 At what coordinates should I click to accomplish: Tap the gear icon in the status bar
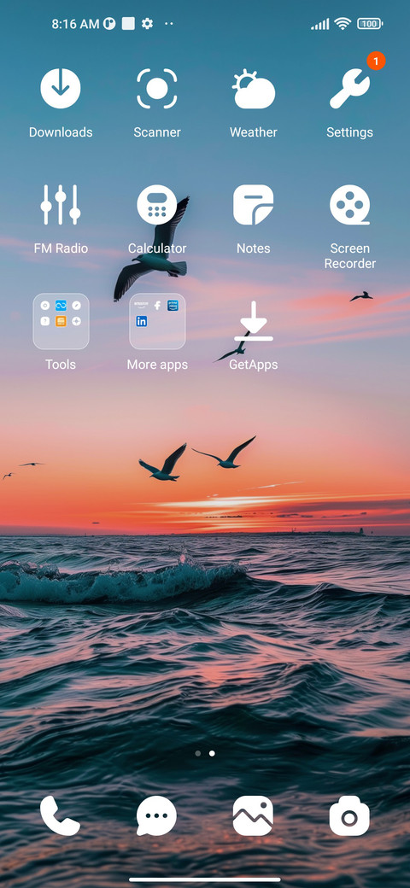147,24
